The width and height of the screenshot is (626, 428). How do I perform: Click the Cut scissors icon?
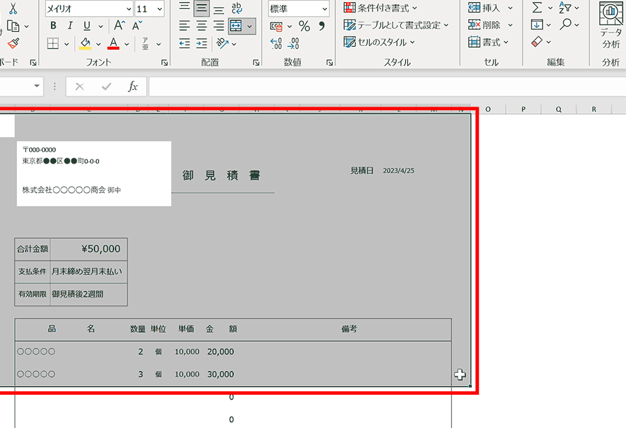click(x=13, y=8)
